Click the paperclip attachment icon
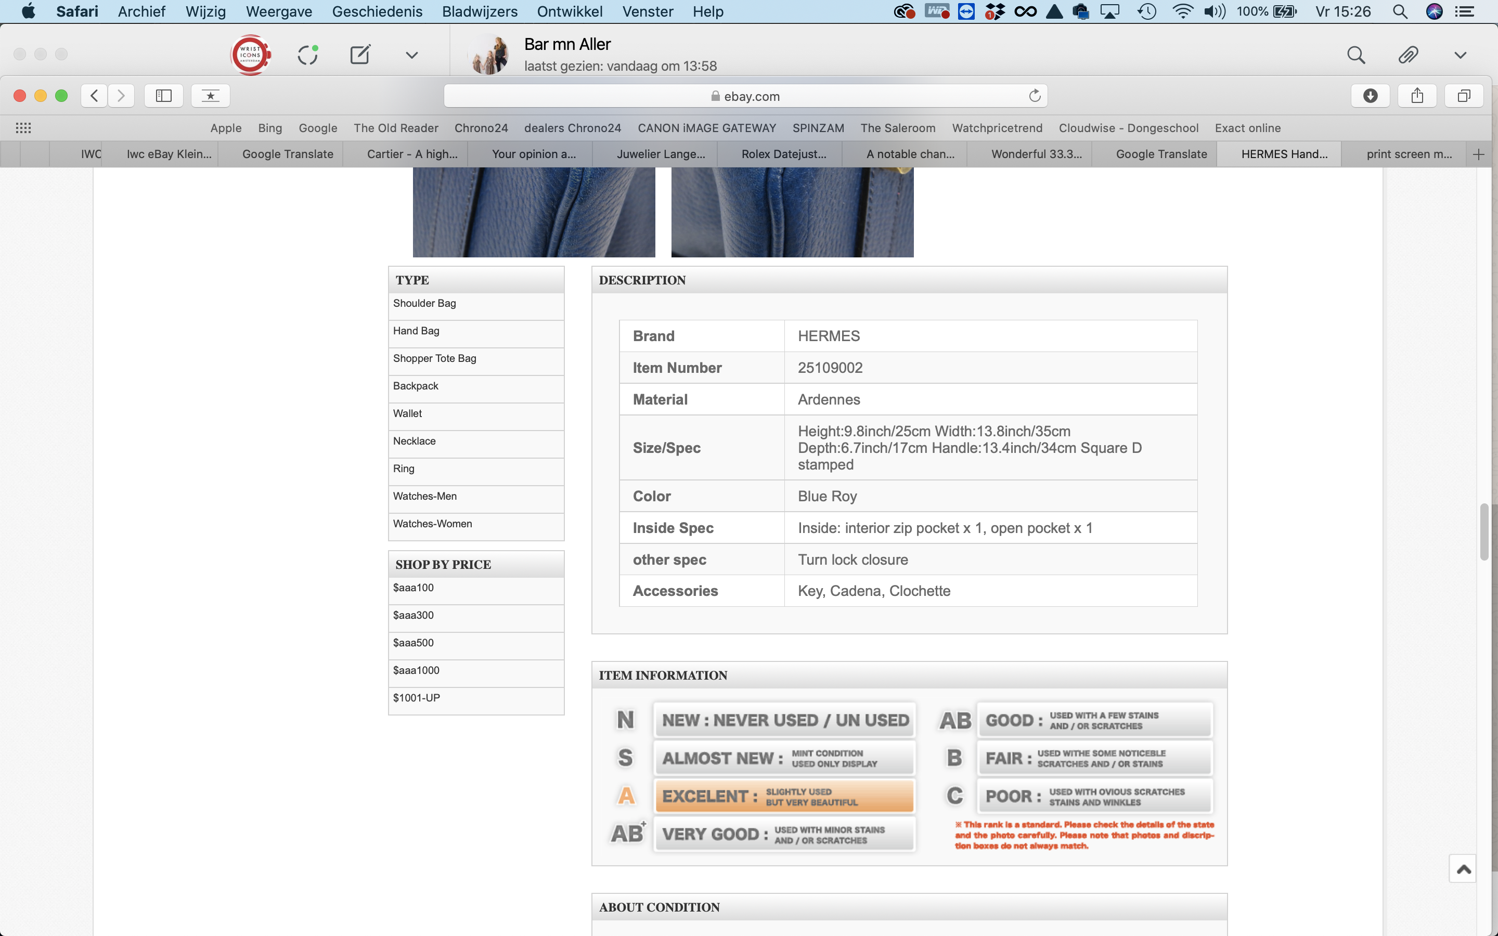Viewport: 1498px width, 936px height. pyautogui.click(x=1407, y=55)
